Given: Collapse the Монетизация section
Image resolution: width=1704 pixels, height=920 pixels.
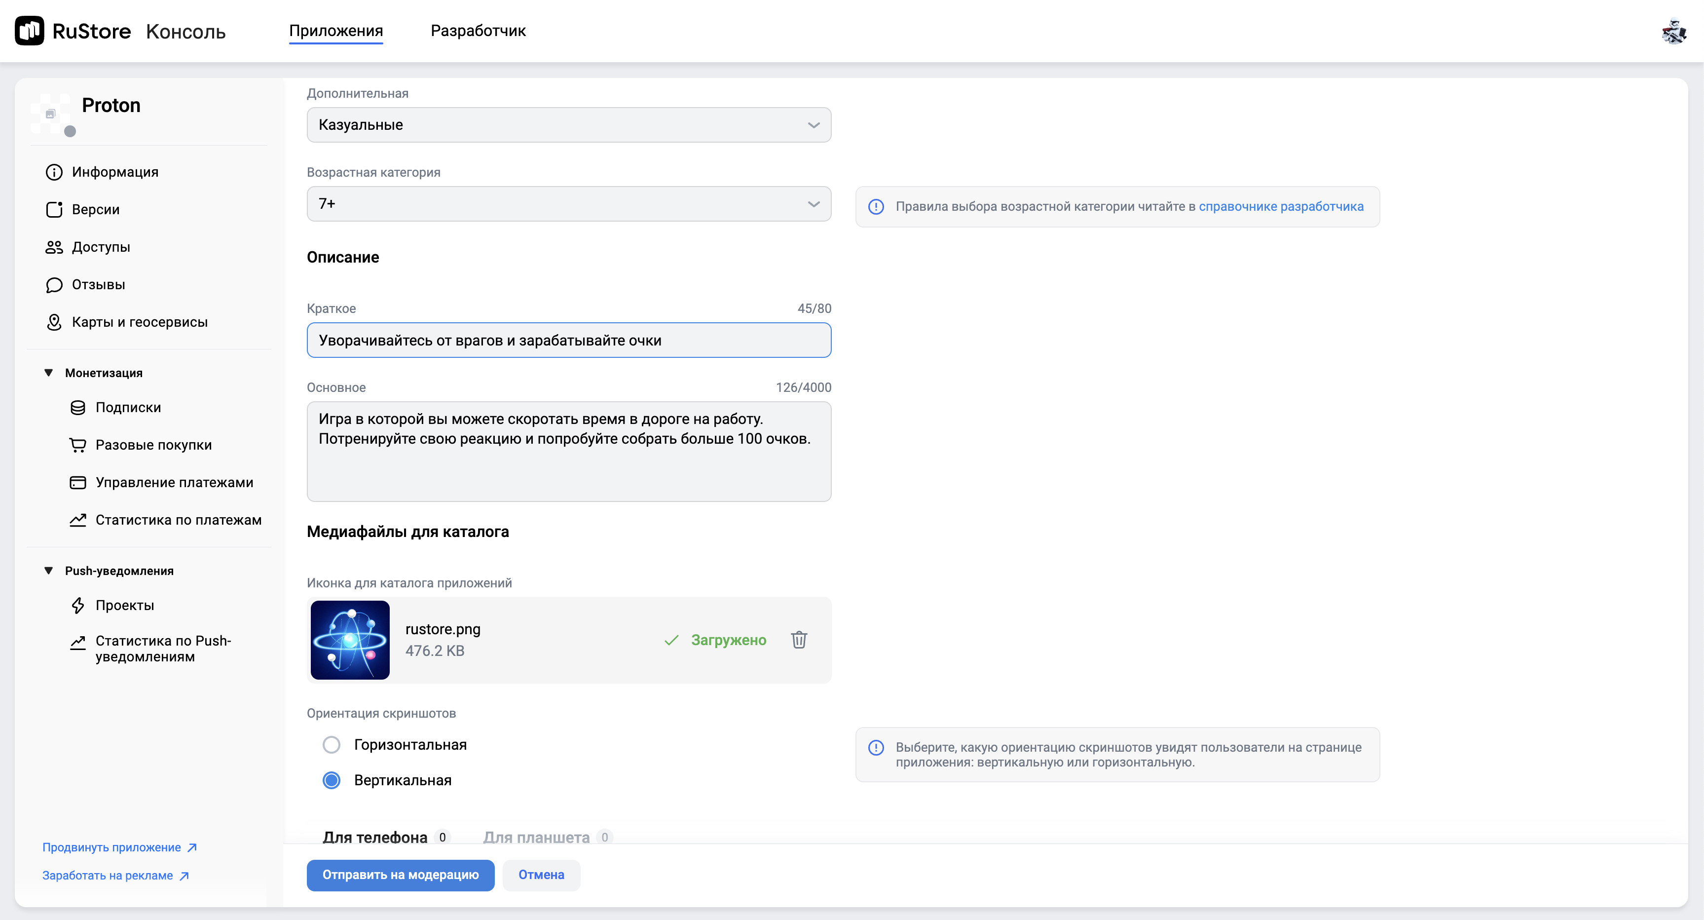Looking at the screenshot, I should (48, 373).
